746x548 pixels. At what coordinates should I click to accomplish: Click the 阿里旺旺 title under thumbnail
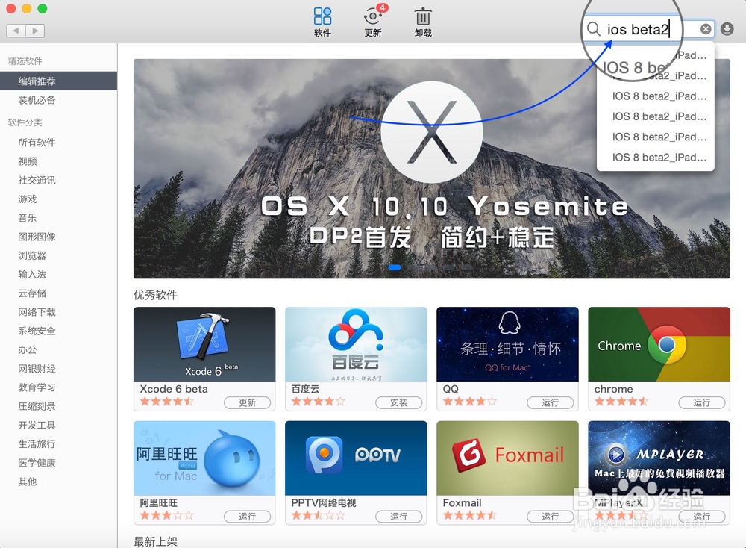pos(158,502)
